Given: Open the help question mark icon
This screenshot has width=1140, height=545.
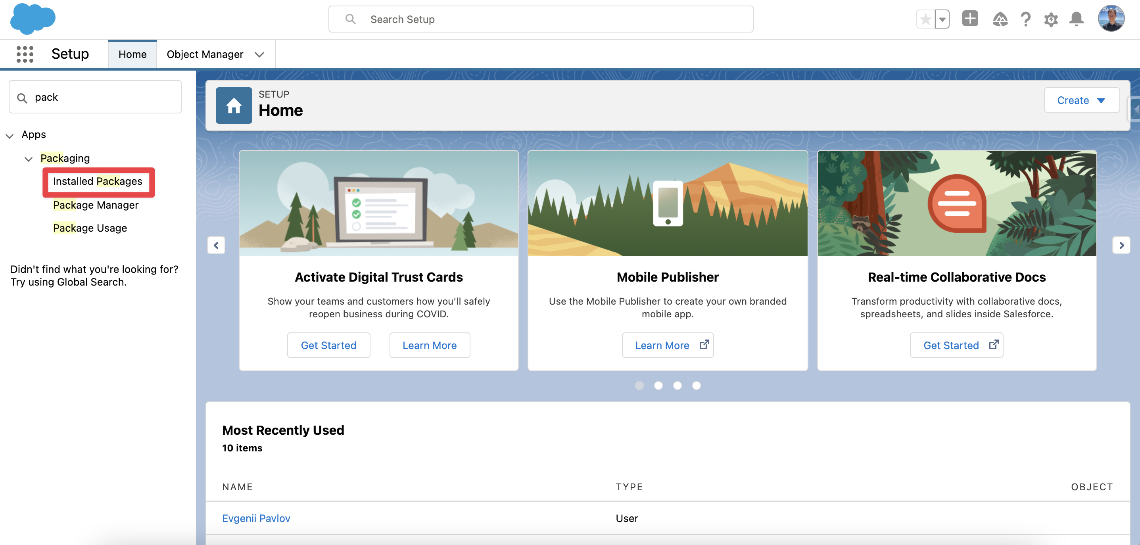Looking at the screenshot, I should (1025, 19).
